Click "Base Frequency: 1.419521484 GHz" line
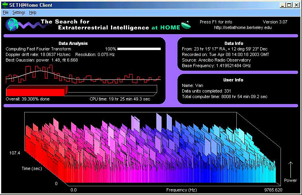302x195 pixels. 216,66
